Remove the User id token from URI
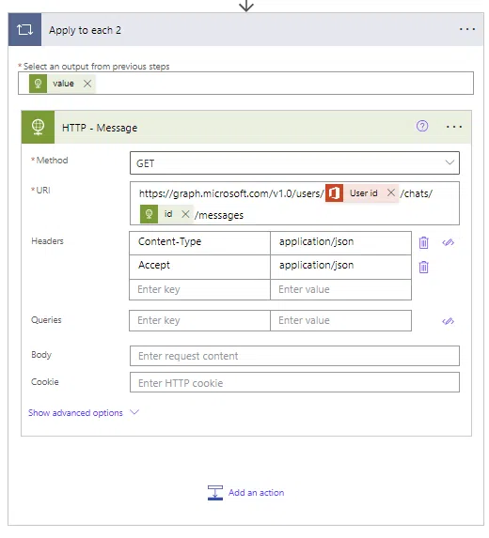Screen dimensions: 489x538 click(x=390, y=192)
